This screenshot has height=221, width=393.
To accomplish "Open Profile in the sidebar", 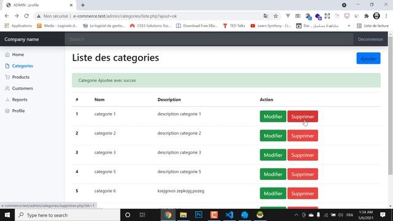I will (18, 111).
